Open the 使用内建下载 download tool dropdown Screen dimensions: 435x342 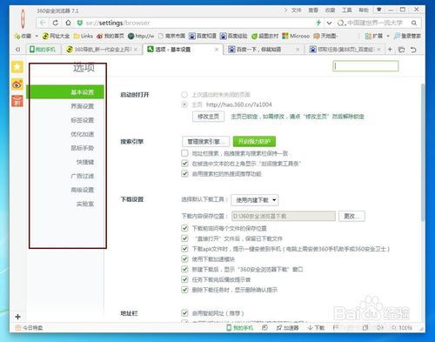tap(255, 200)
